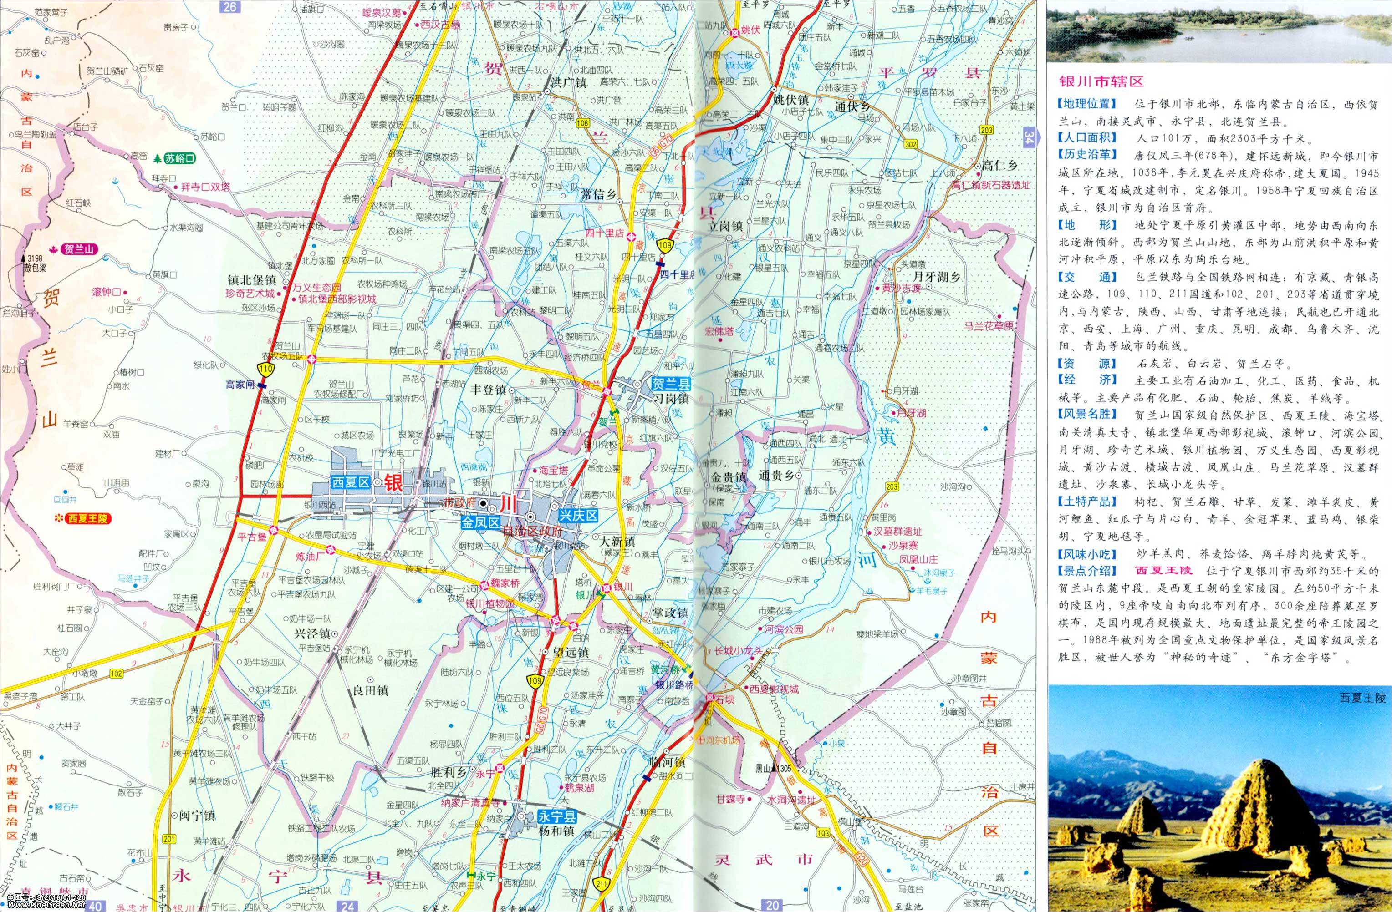This screenshot has width=1392, height=912.
Task: Select the 西夏区 district label
Action: pyautogui.click(x=350, y=482)
